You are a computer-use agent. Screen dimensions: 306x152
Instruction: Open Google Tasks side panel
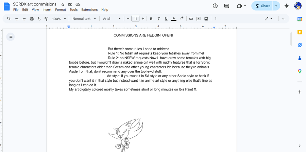[x=300, y=45]
